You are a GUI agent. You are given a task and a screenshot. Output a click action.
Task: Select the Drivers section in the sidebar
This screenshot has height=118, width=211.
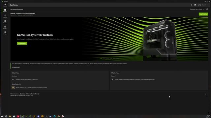click(x=5, y=10)
